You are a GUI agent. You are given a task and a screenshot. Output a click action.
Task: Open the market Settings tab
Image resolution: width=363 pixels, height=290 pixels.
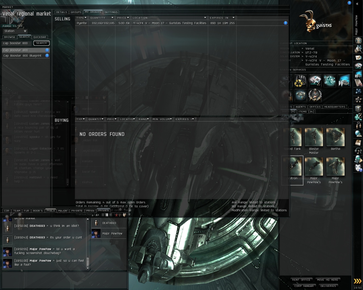point(111,12)
